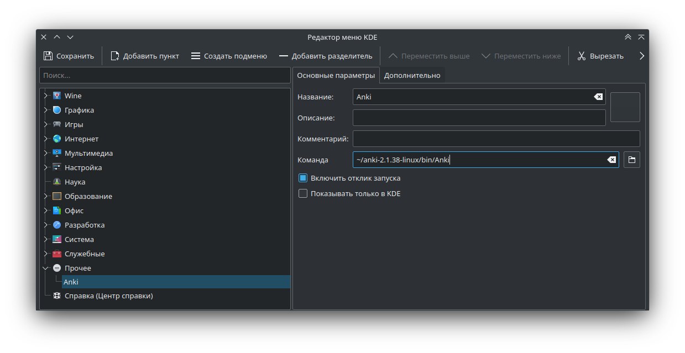The height and width of the screenshot is (353, 685).
Task: Expand the Мультимедиа tree node
Action: (46, 153)
